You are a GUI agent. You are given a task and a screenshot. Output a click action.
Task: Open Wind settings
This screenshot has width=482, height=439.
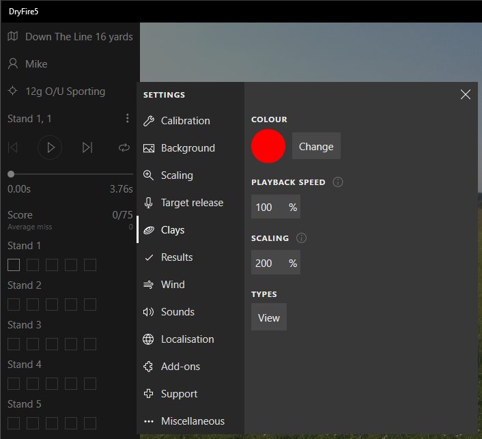click(173, 285)
